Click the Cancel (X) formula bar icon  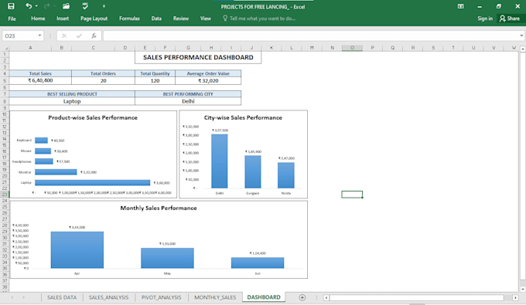click(64, 36)
